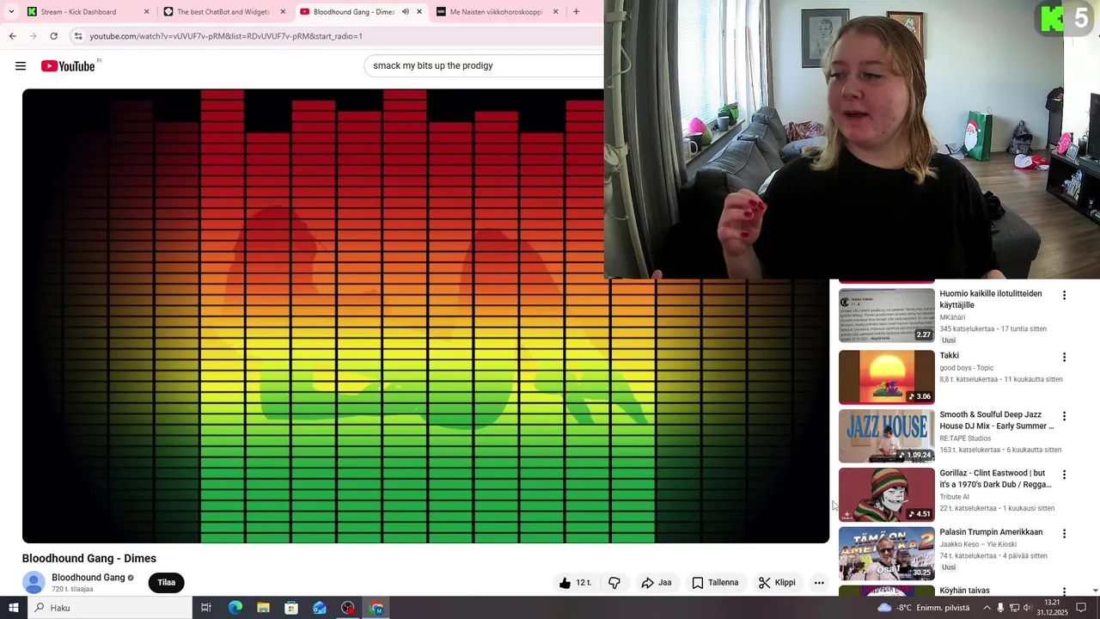The height and width of the screenshot is (619, 1100).
Task: Go to the YouTube home logo
Action: pos(68,66)
